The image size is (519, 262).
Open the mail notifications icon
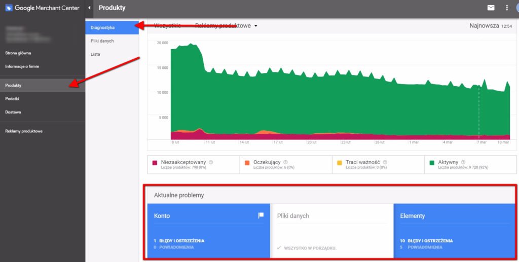[491, 8]
